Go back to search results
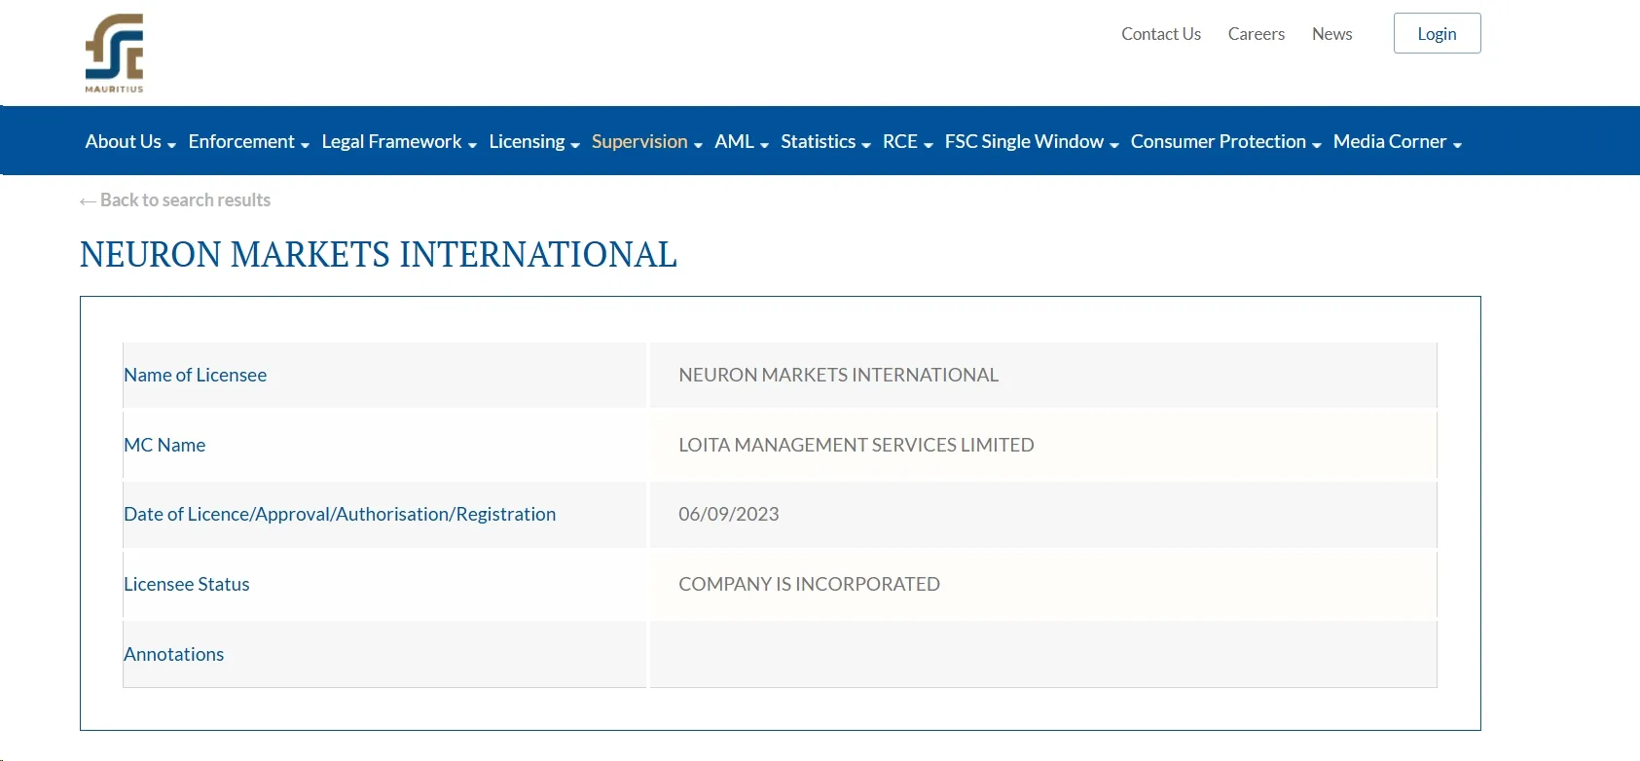Image resolution: width=1640 pixels, height=761 pixels. [175, 200]
